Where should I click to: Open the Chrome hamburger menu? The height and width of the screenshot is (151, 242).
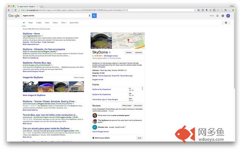coord(233,10)
